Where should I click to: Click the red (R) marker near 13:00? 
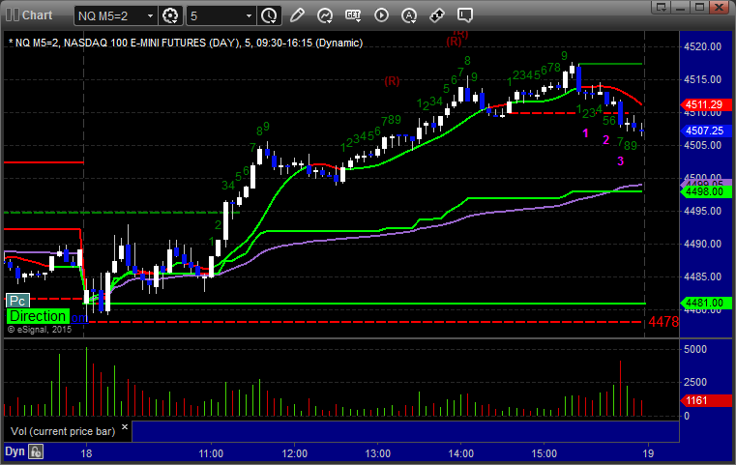[x=392, y=81]
